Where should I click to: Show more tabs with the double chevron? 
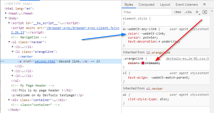(x=204, y=4)
